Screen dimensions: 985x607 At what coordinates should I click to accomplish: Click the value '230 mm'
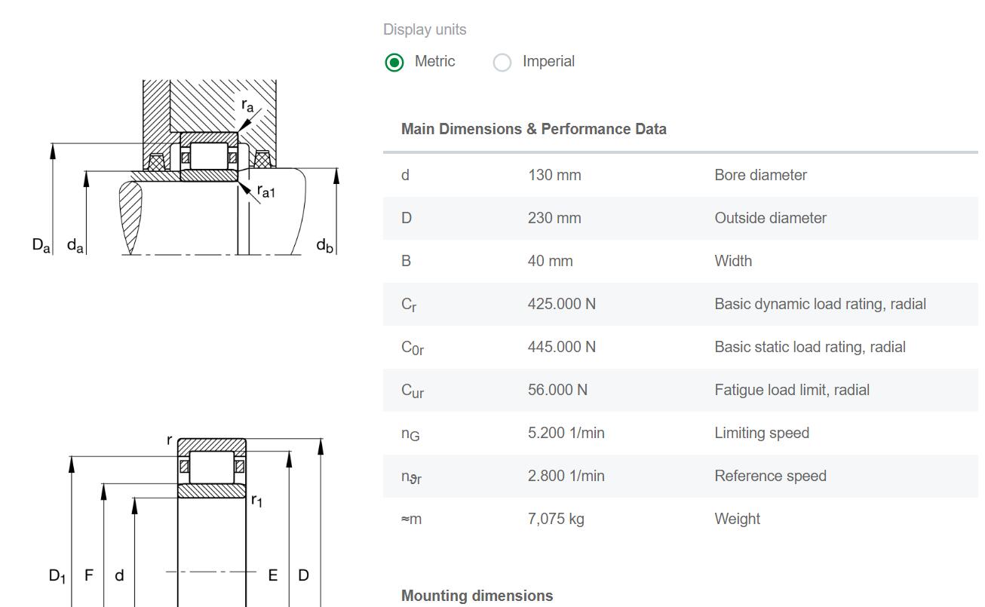coord(554,218)
